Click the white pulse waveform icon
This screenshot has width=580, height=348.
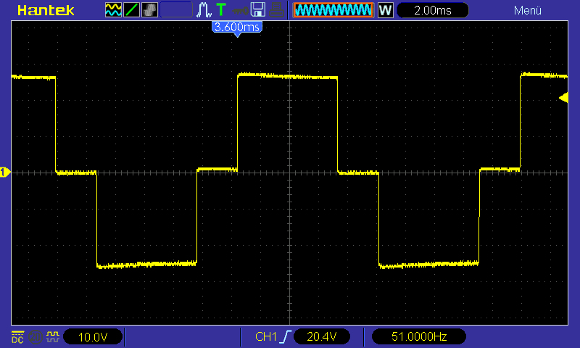204,10
